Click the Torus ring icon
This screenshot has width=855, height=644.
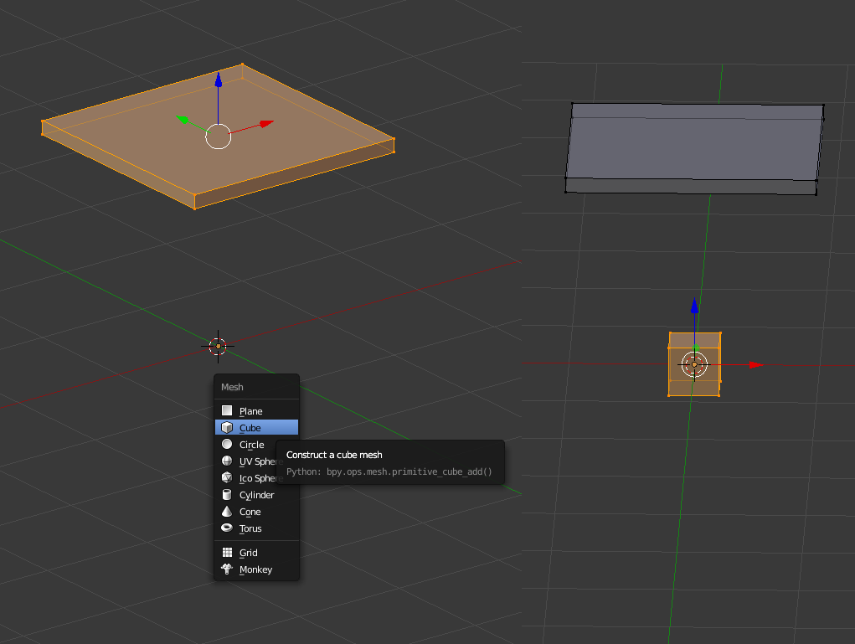point(227,528)
